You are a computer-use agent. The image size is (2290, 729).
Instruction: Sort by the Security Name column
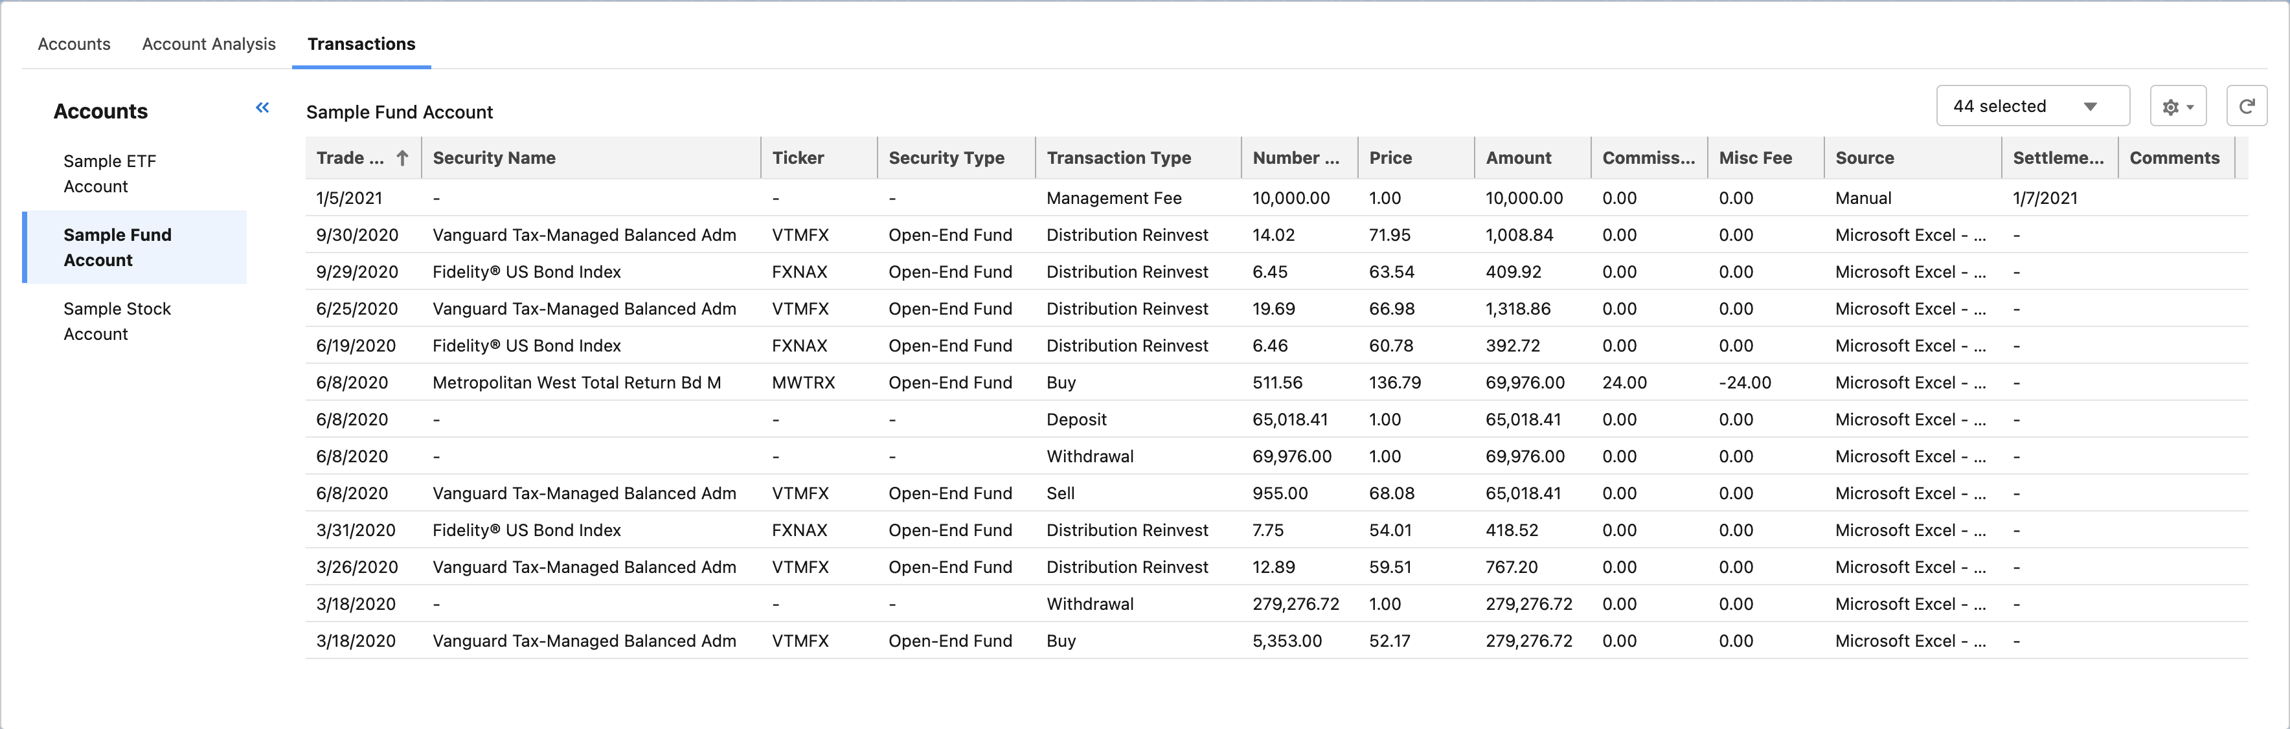pos(494,157)
